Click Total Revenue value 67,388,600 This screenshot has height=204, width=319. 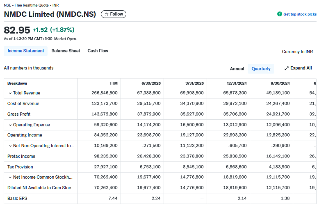point(149,93)
